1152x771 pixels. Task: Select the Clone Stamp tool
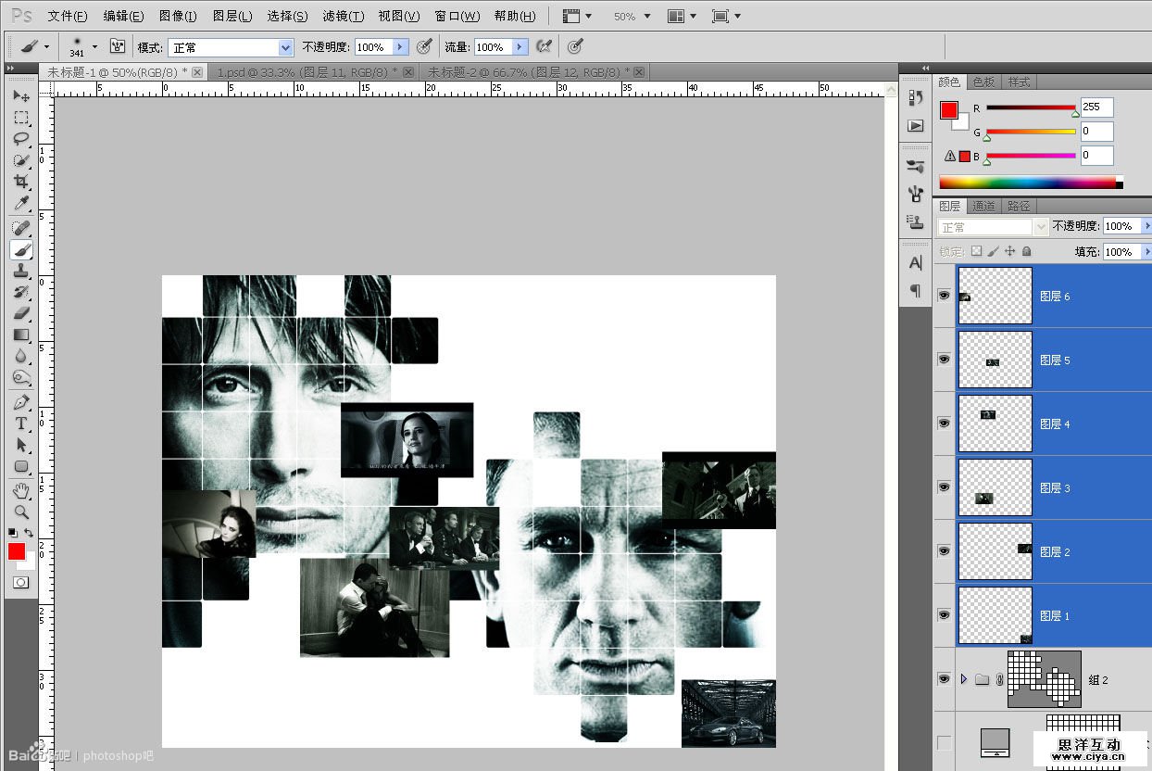pyautogui.click(x=20, y=272)
